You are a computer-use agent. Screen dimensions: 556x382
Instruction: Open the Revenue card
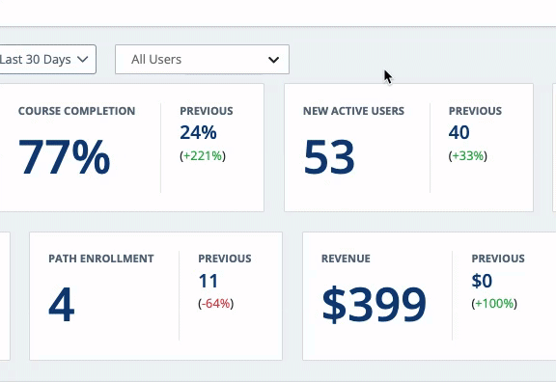pos(429,296)
